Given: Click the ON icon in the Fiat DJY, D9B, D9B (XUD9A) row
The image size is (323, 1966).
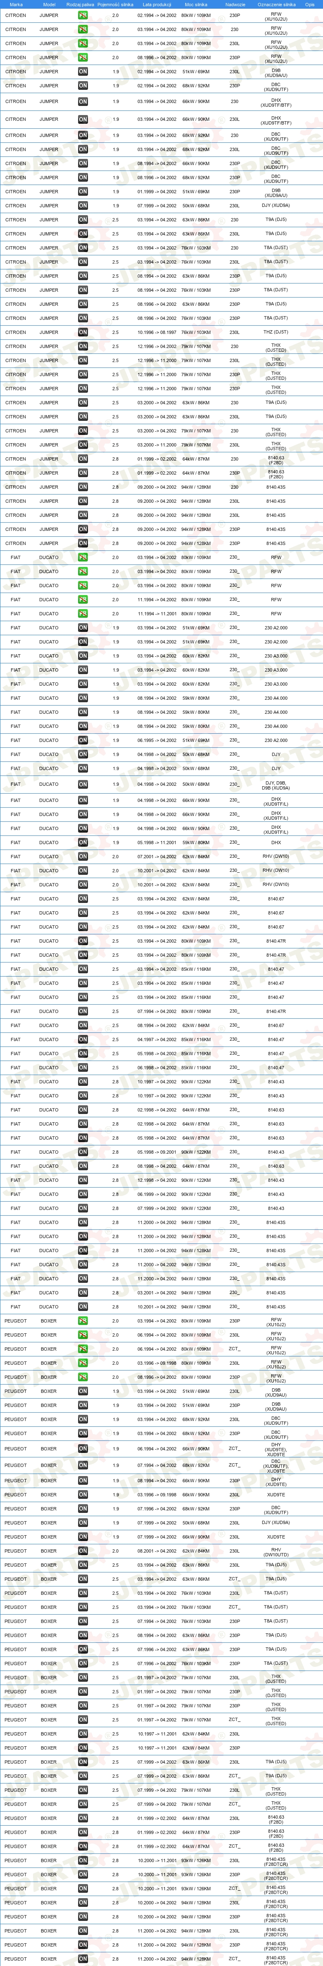Looking at the screenshot, I should [82, 785].
